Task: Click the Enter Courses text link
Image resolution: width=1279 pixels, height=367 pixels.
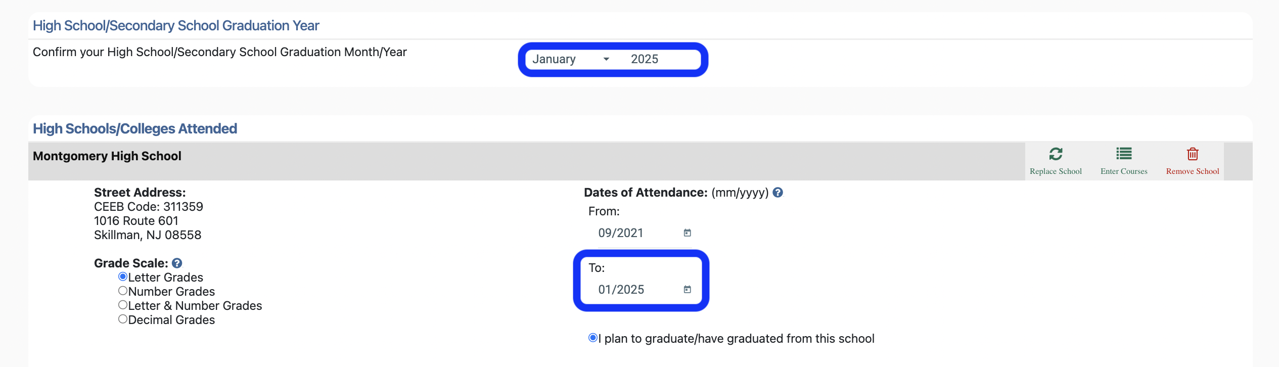Action: pos(1124,171)
